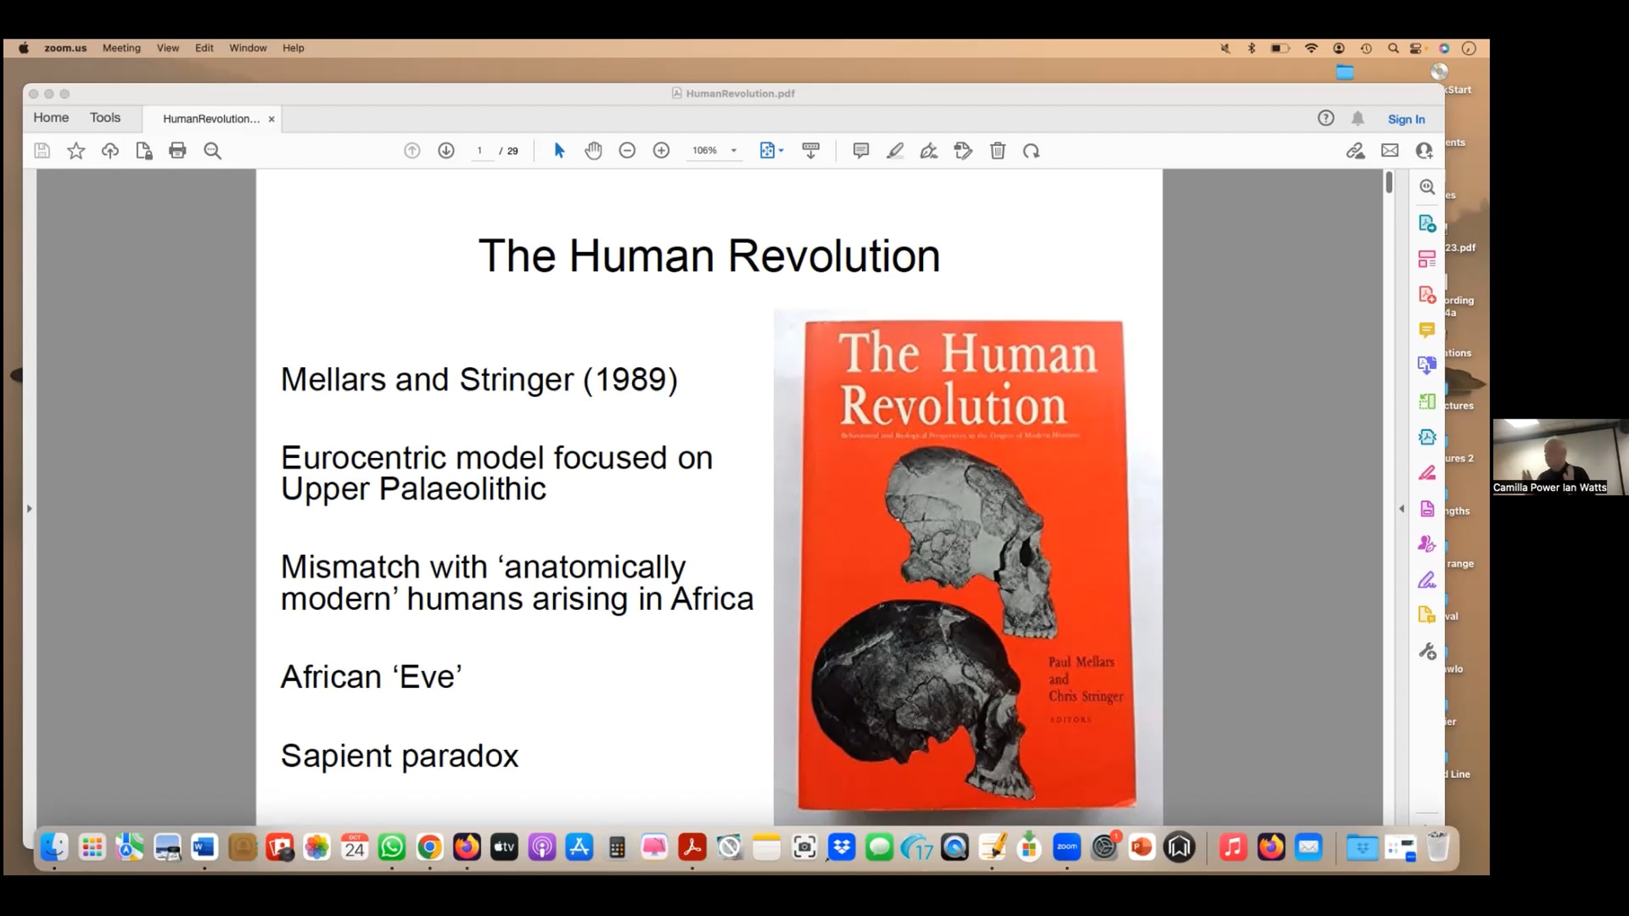The image size is (1629, 916).
Task: Switch to the Tools tab
Action: click(x=105, y=117)
